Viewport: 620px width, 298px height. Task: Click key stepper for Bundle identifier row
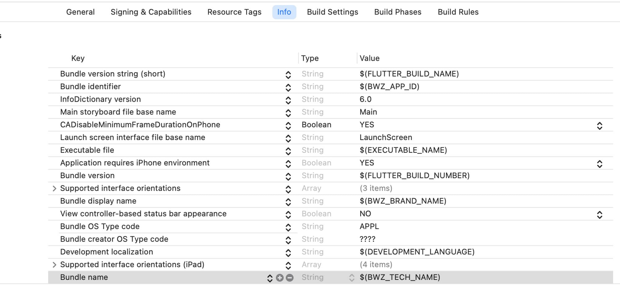pos(288,88)
